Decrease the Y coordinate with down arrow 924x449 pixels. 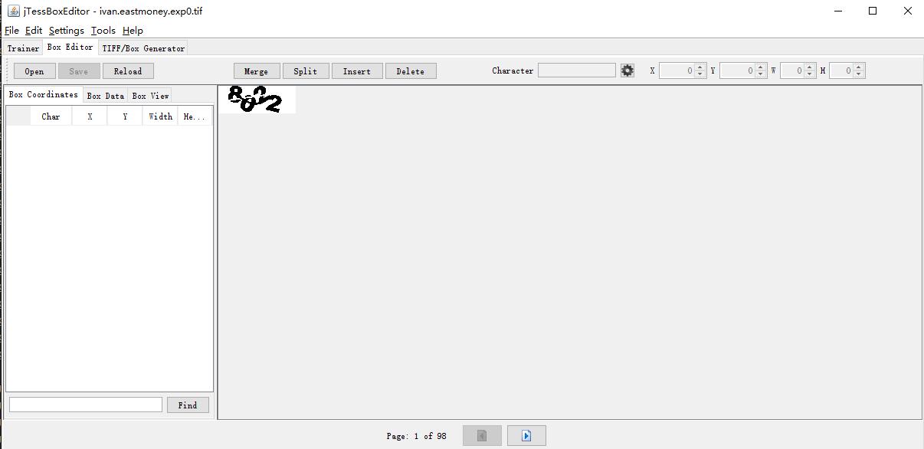click(x=760, y=74)
